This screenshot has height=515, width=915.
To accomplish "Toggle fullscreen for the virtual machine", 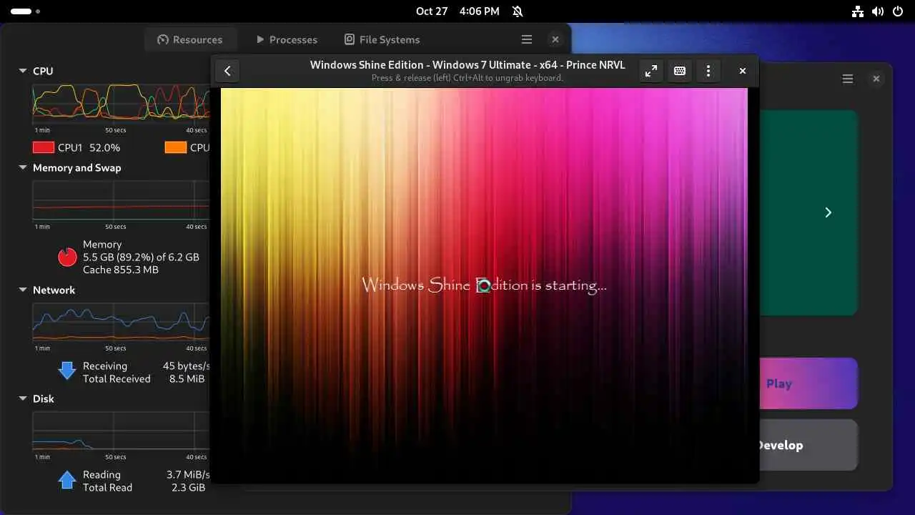I will click(651, 71).
